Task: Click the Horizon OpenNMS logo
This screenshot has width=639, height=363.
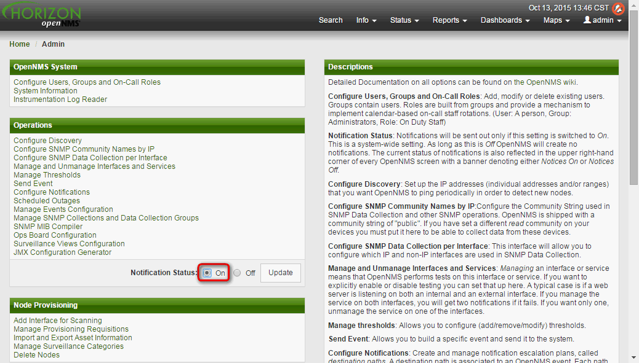Action: point(42,16)
